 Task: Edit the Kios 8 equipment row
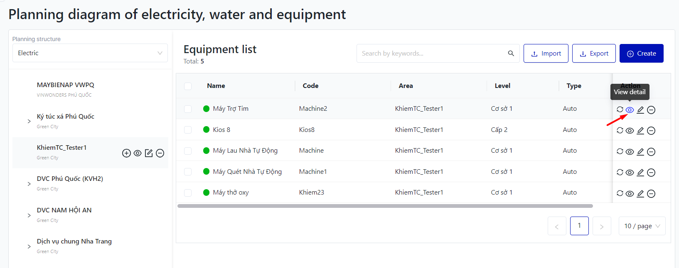coord(640,131)
